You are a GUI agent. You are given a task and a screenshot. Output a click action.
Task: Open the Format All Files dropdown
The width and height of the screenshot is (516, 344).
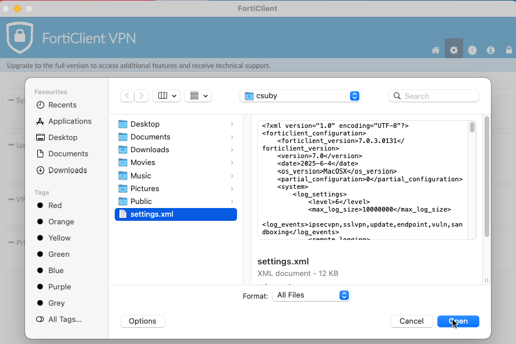(311, 295)
